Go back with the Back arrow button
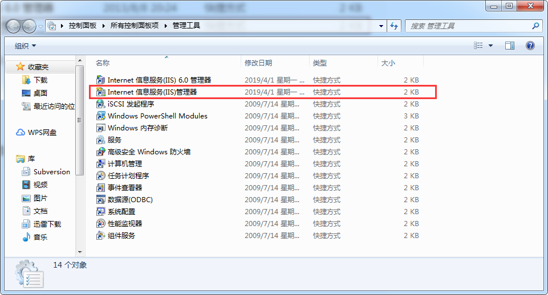 pos(14,26)
